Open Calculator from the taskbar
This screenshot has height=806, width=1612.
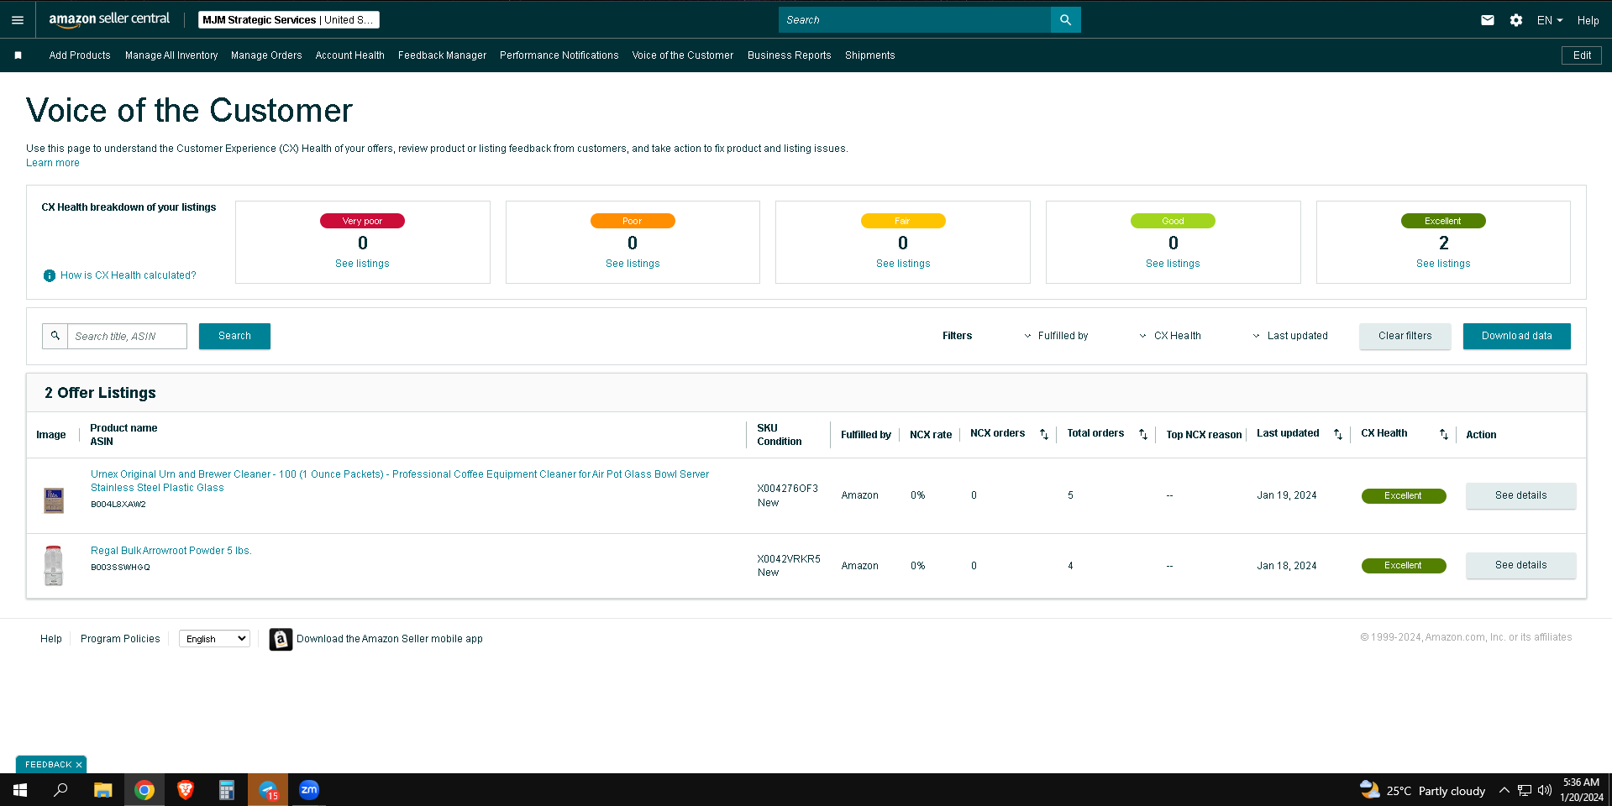[227, 790]
